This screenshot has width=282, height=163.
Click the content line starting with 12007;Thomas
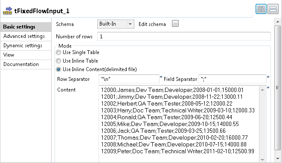click(174, 137)
